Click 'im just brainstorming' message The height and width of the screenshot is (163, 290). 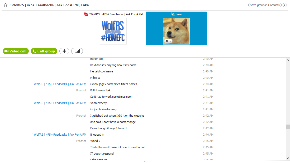[103, 109]
